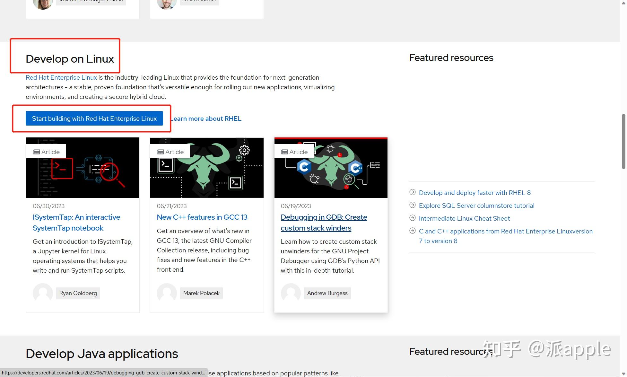Click arrow icon beside Intermediate Linux Cheat Sheet
The height and width of the screenshot is (377, 627).
413,218
